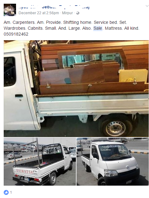
Task: Click the public globe audience icon
Action: 78,13
